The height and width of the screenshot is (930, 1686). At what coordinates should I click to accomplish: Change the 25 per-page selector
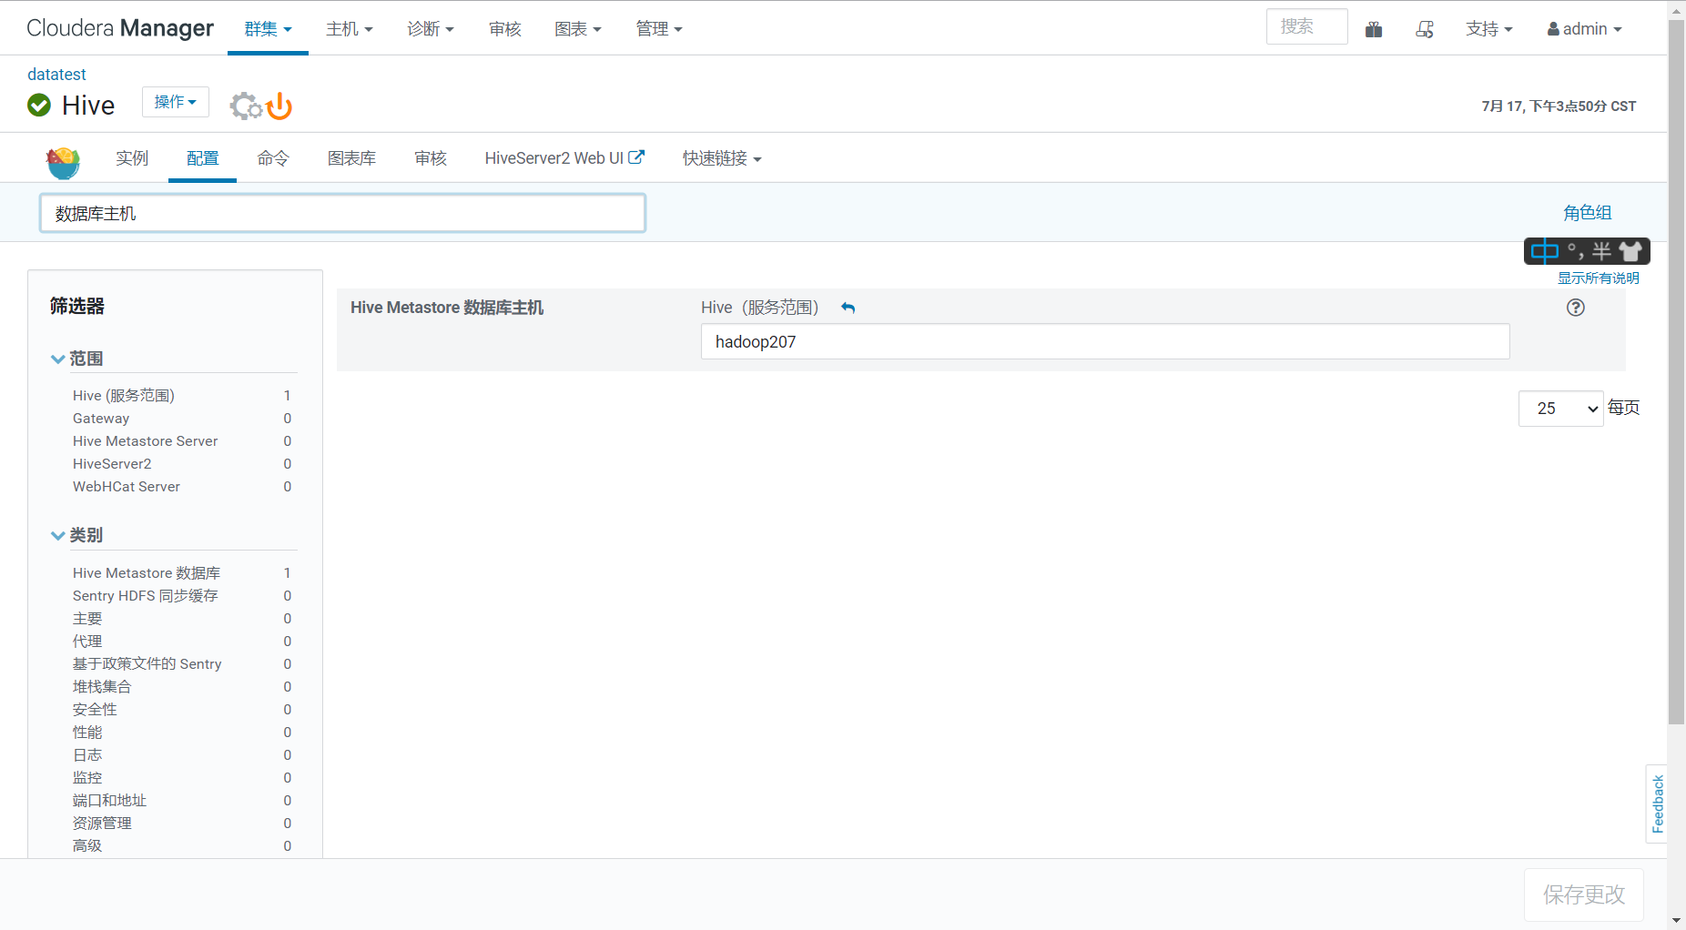tap(1560, 409)
